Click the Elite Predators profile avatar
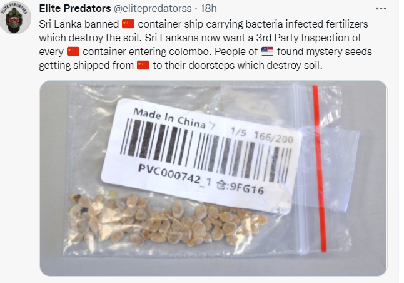The image size is (404, 283). (x=16, y=18)
